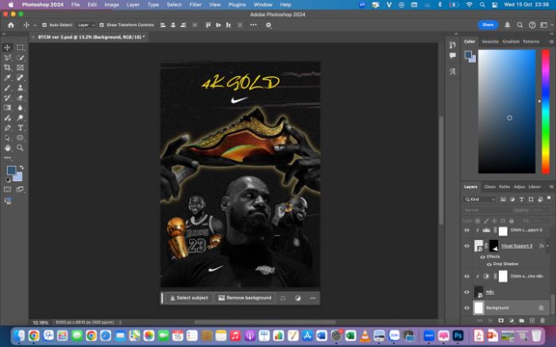Screen dimensions: 556x347
Task: Select the Eraser tool
Action: (20, 98)
